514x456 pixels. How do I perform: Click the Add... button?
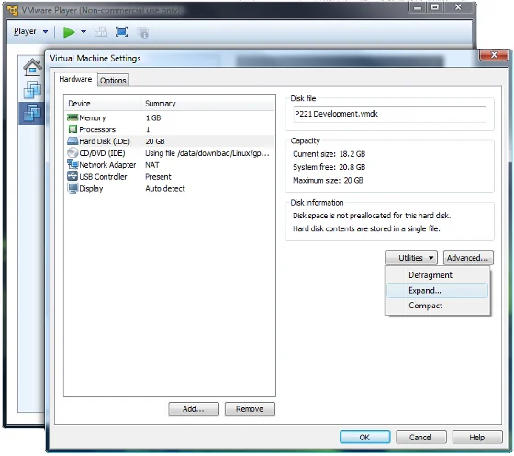194,409
